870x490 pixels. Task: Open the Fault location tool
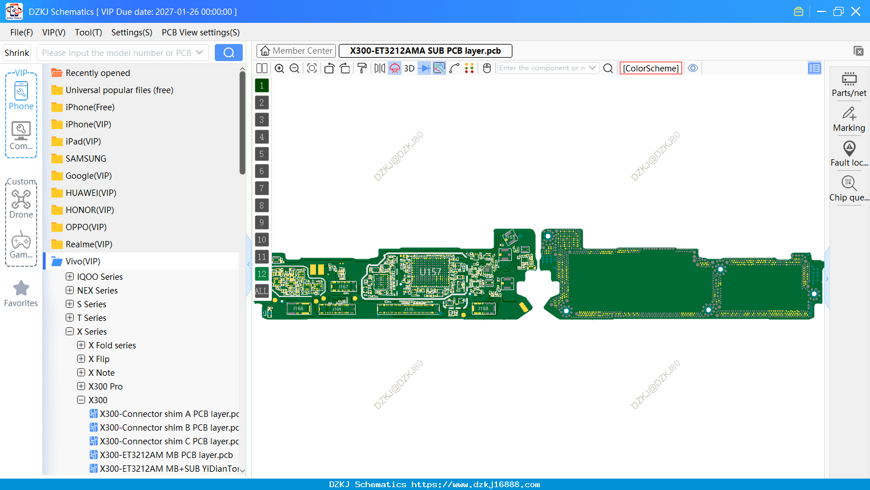[849, 154]
